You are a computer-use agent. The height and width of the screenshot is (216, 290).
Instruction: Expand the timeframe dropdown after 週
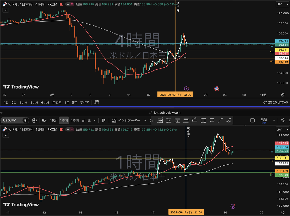(x=95, y=120)
